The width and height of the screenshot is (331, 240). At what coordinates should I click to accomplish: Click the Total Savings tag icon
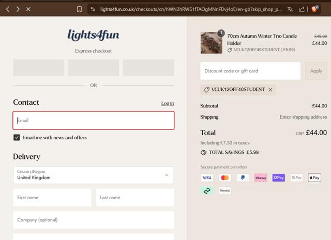point(203,152)
